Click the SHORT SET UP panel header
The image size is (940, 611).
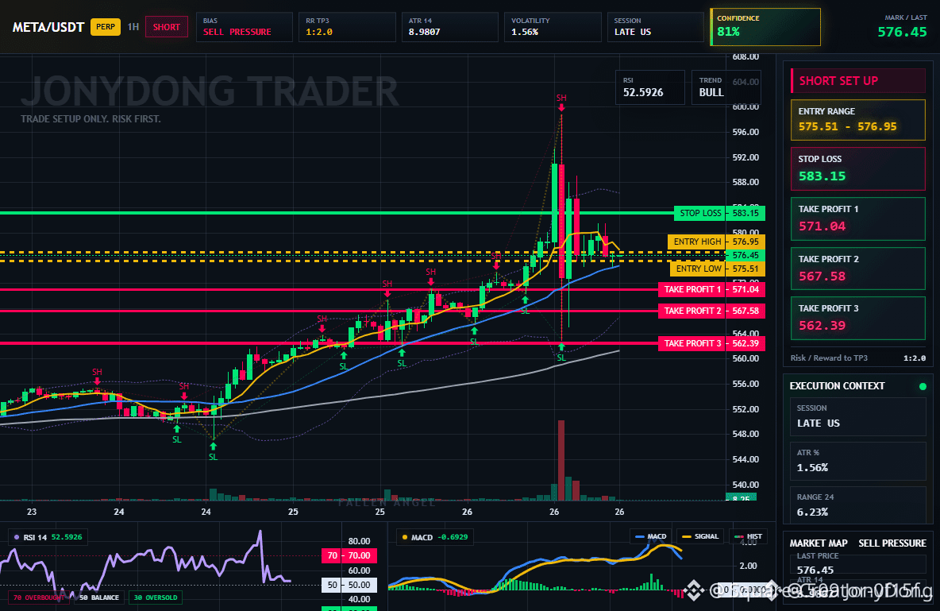(858, 81)
